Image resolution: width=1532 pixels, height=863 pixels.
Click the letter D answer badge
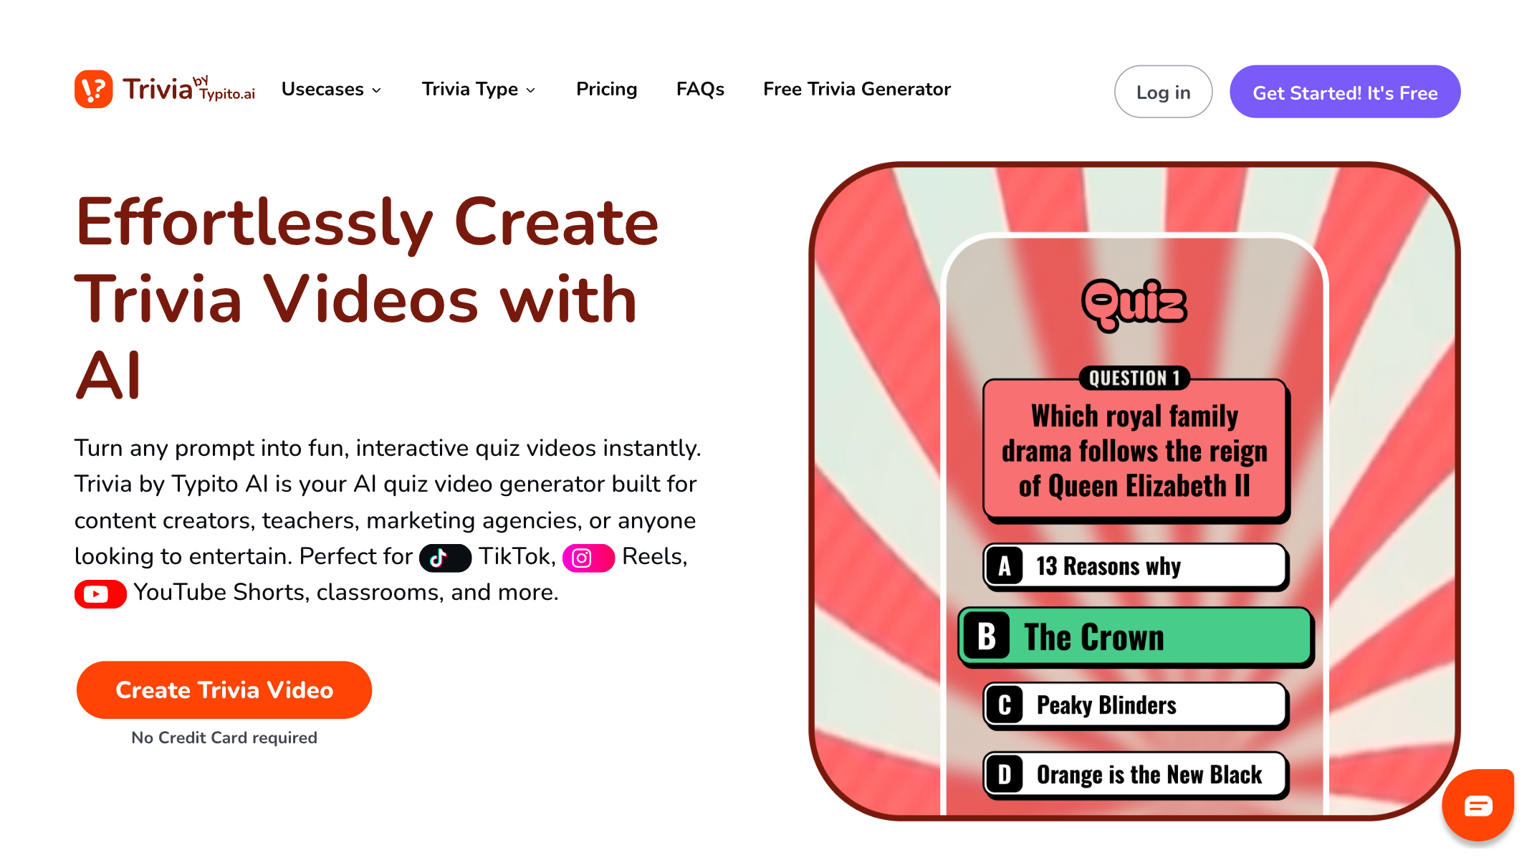tap(1005, 775)
